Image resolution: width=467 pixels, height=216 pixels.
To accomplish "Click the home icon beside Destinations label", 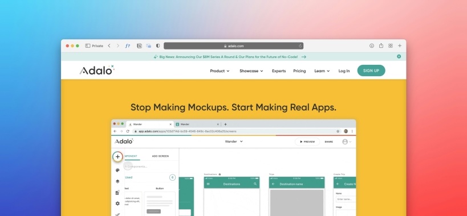I will point(220,175).
